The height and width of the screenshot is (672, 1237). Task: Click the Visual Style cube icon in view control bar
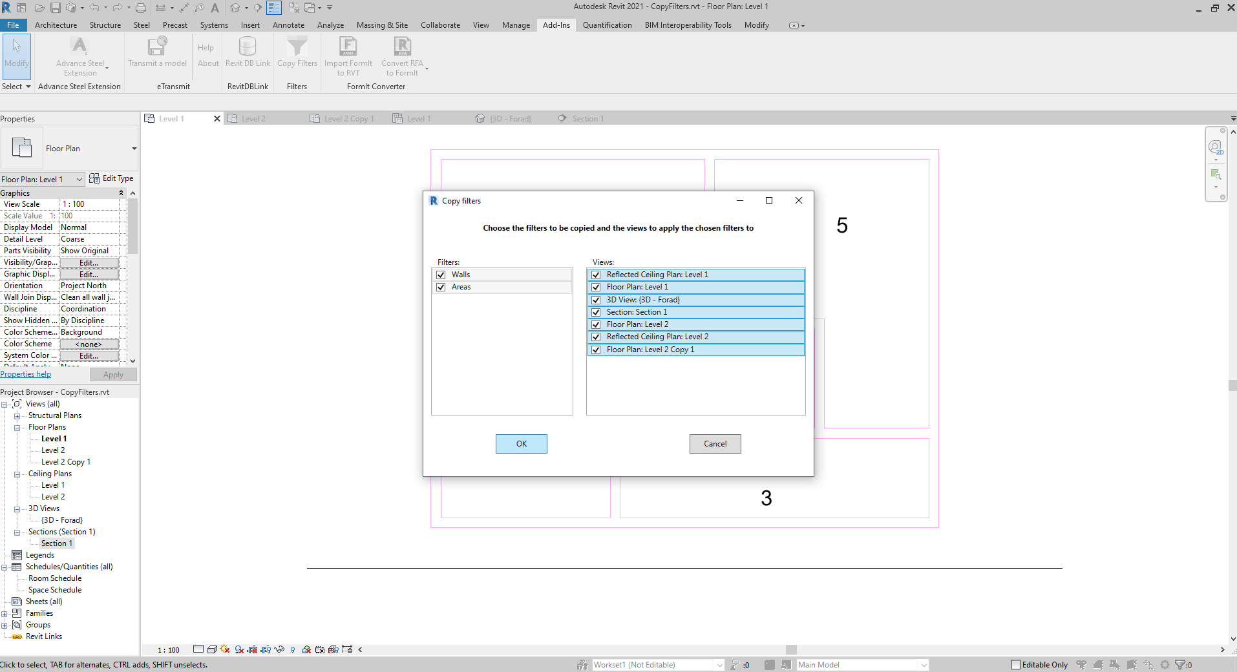pyautogui.click(x=212, y=649)
